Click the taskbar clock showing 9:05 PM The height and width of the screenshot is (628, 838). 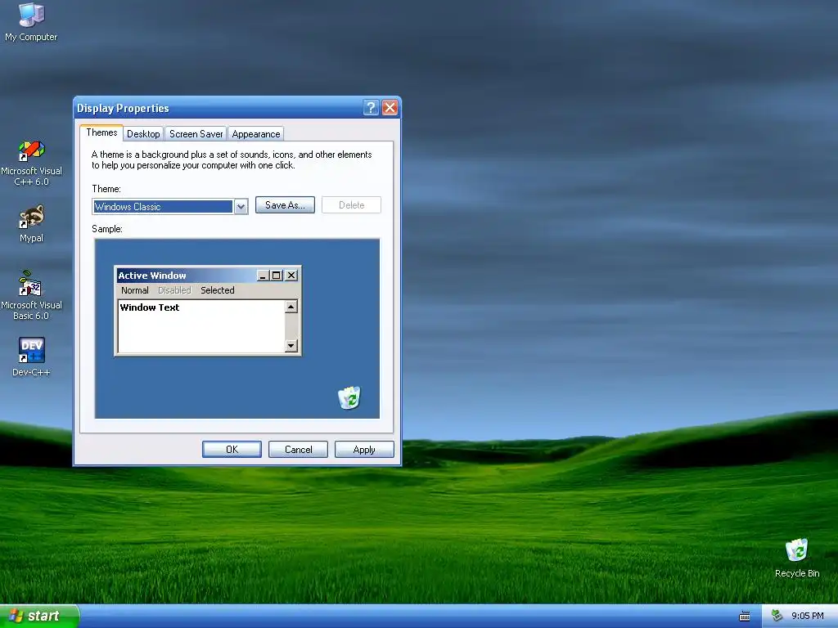click(x=808, y=616)
